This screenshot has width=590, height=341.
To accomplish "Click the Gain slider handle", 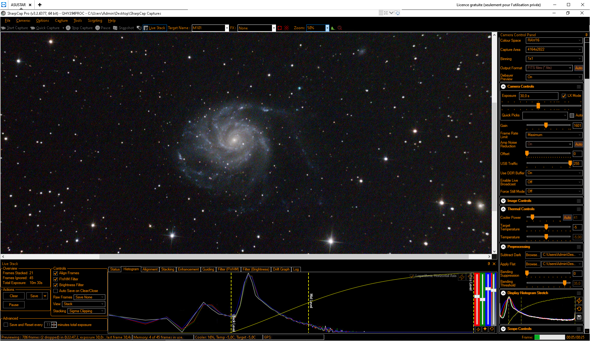I will click(546, 125).
